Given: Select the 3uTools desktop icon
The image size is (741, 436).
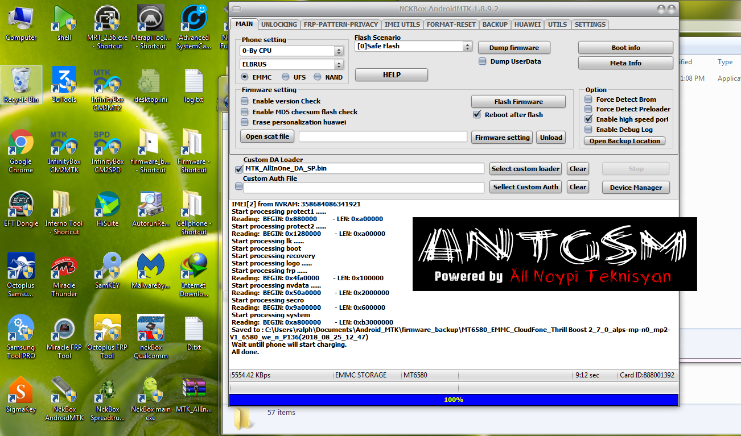Looking at the screenshot, I should pyautogui.click(x=64, y=85).
